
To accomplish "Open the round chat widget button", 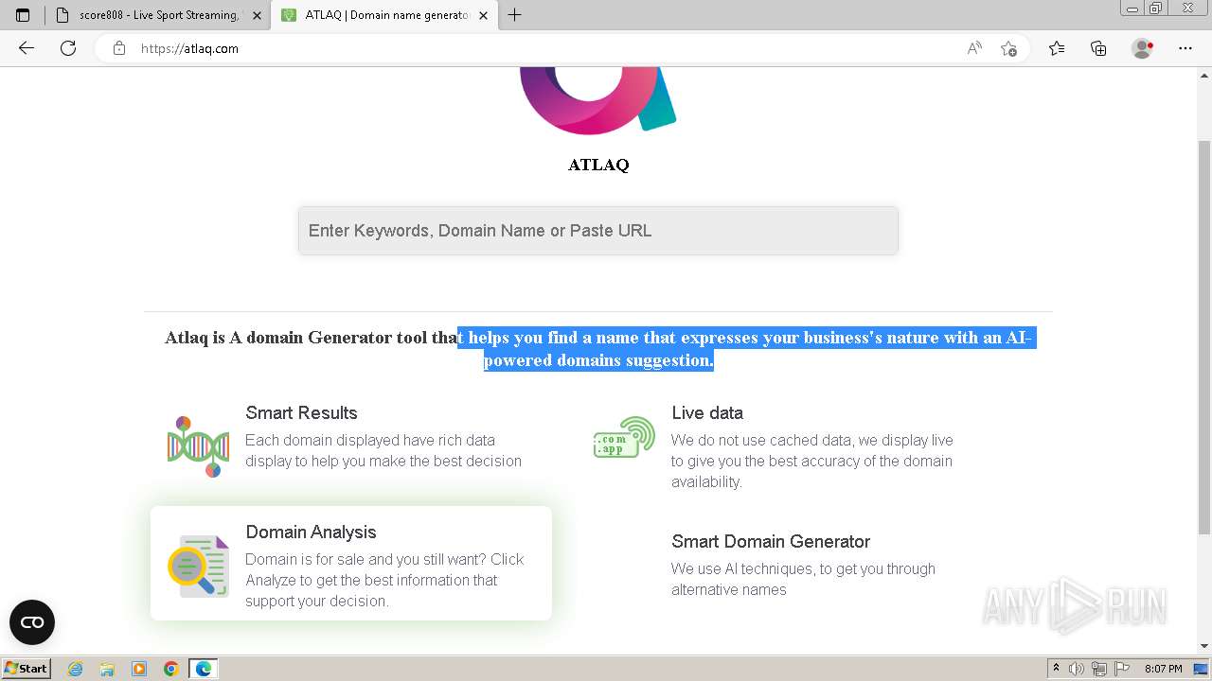I will 32,622.
